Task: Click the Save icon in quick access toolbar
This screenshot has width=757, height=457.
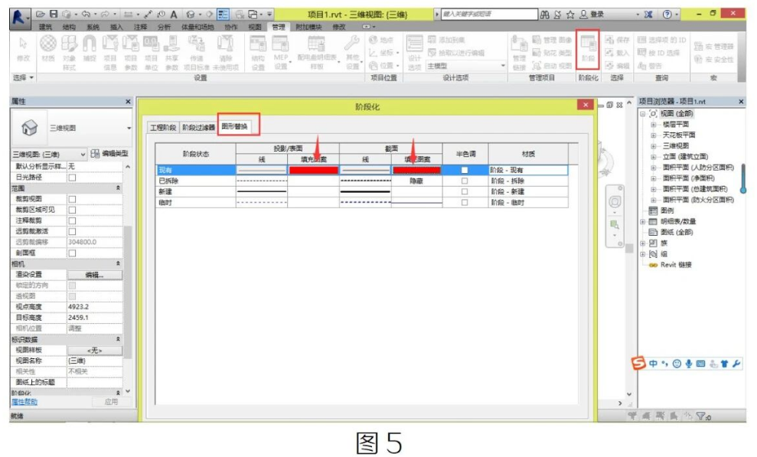Action: pos(54,15)
